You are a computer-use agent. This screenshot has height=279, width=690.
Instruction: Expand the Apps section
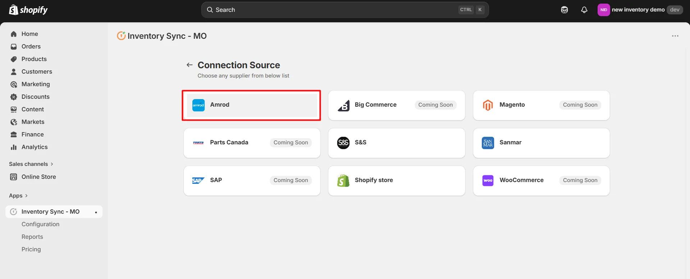[18, 195]
